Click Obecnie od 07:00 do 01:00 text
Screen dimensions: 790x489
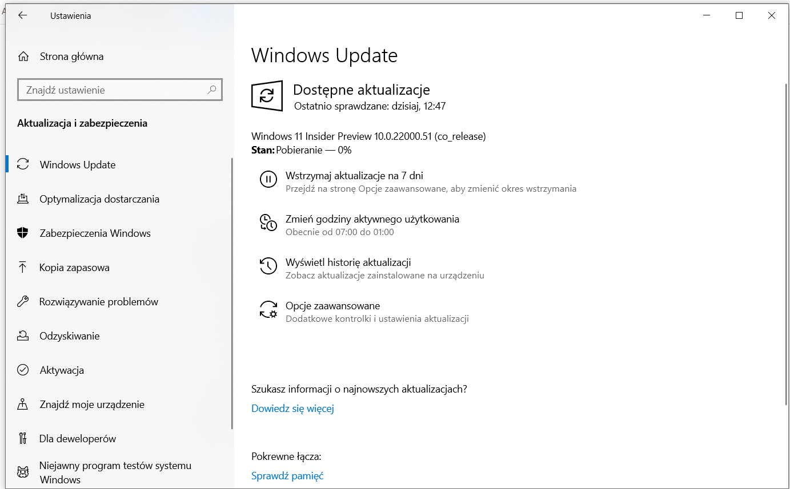(340, 232)
